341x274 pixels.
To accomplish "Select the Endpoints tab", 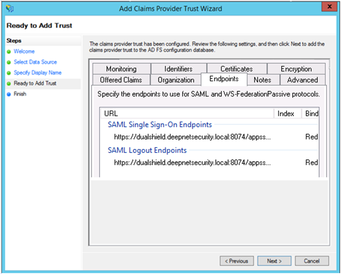I will tap(224, 79).
